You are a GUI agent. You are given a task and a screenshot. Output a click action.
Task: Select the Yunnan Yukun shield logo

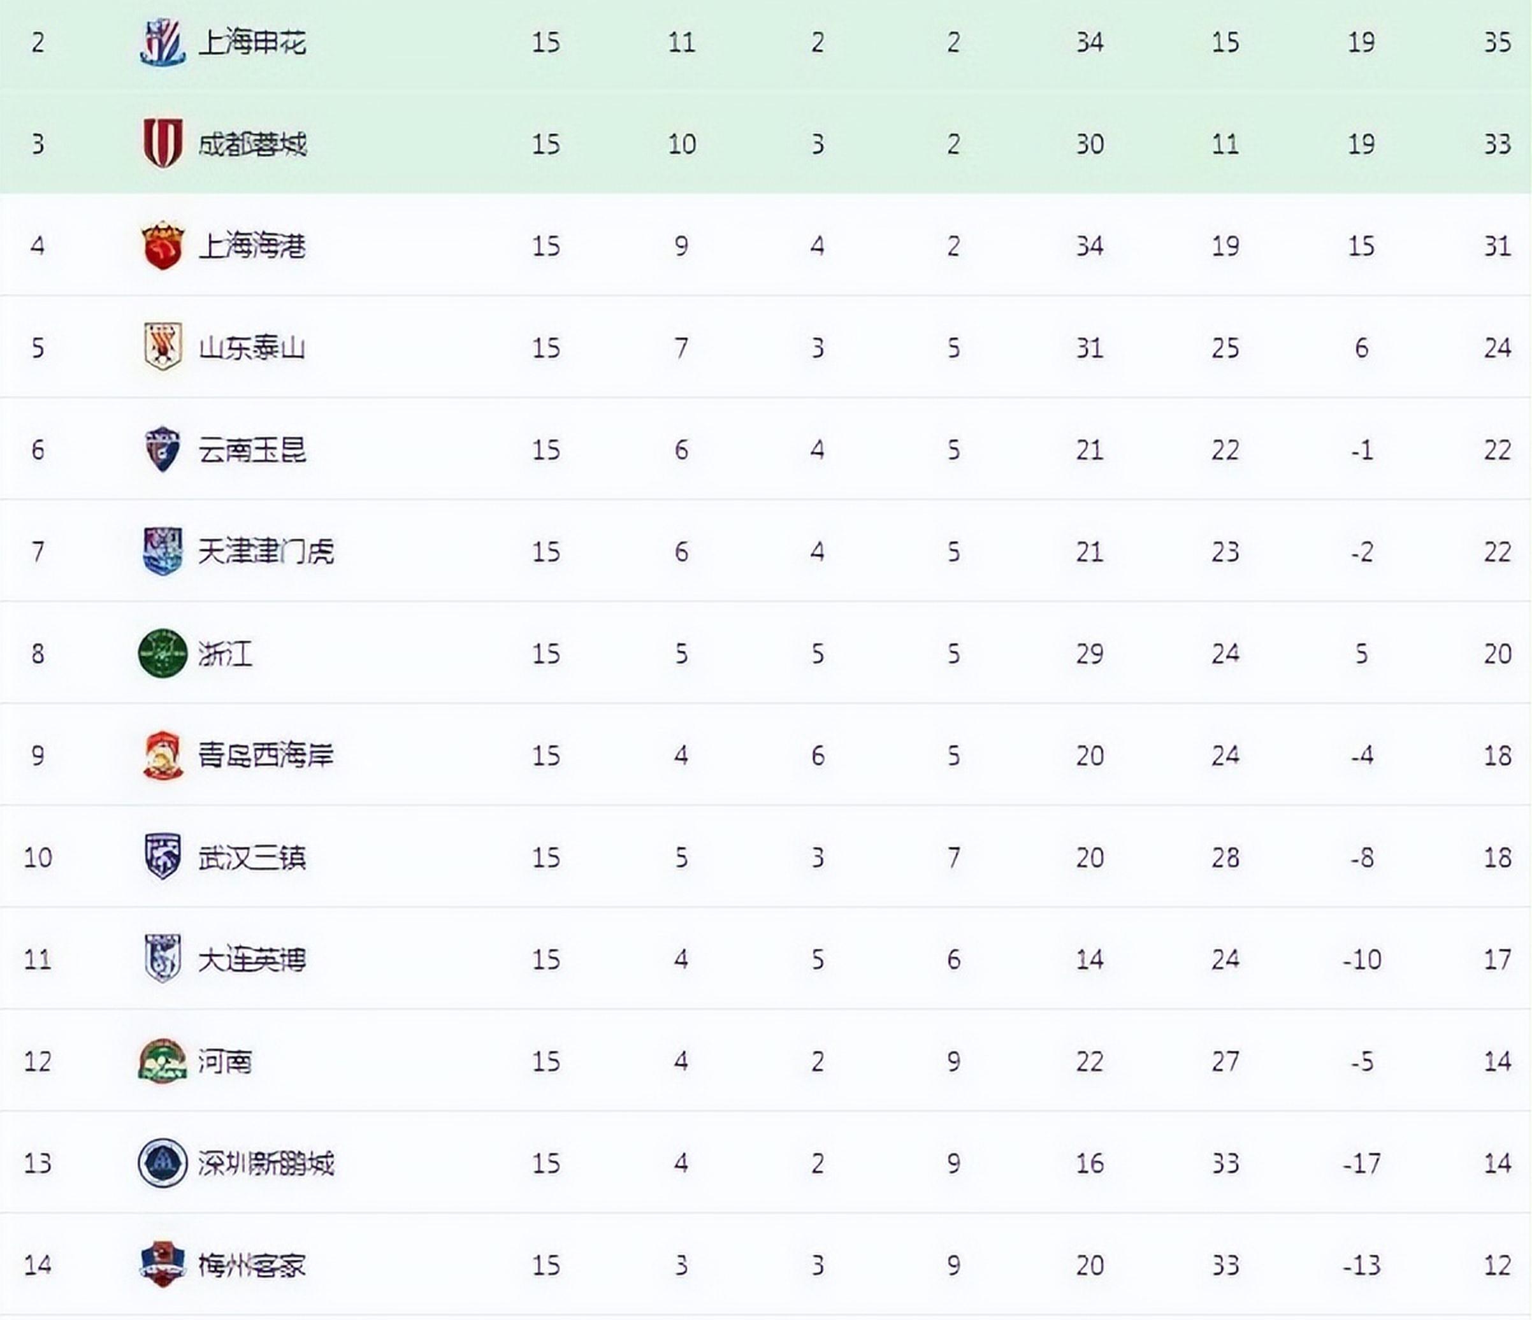point(162,448)
